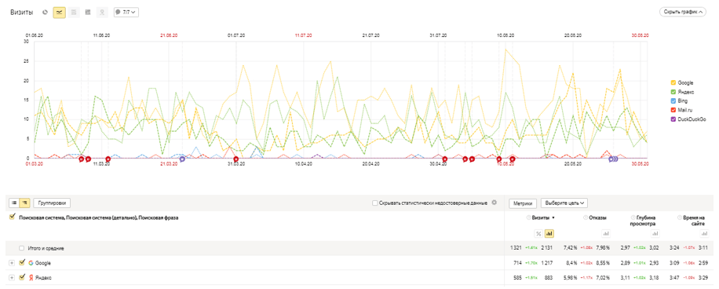This screenshot has height=289, width=719.
Task: Expand the Яндекс row
Action: pos(12,277)
